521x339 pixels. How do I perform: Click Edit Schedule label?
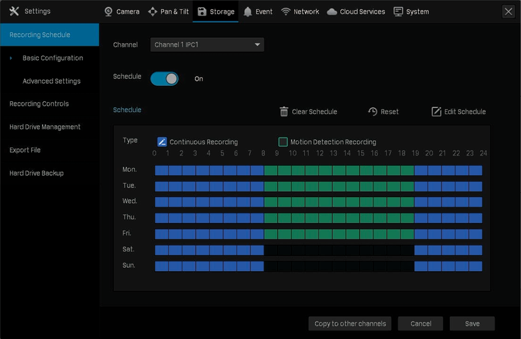pos(465,112)
